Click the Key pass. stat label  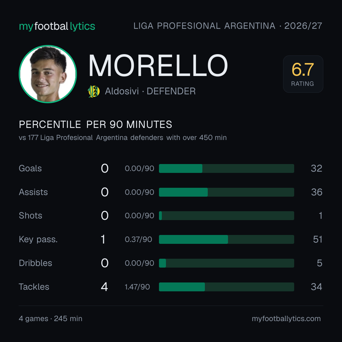tap(38, 239)
